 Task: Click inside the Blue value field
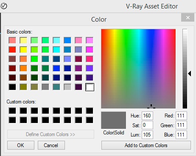(x=181, y=134)
